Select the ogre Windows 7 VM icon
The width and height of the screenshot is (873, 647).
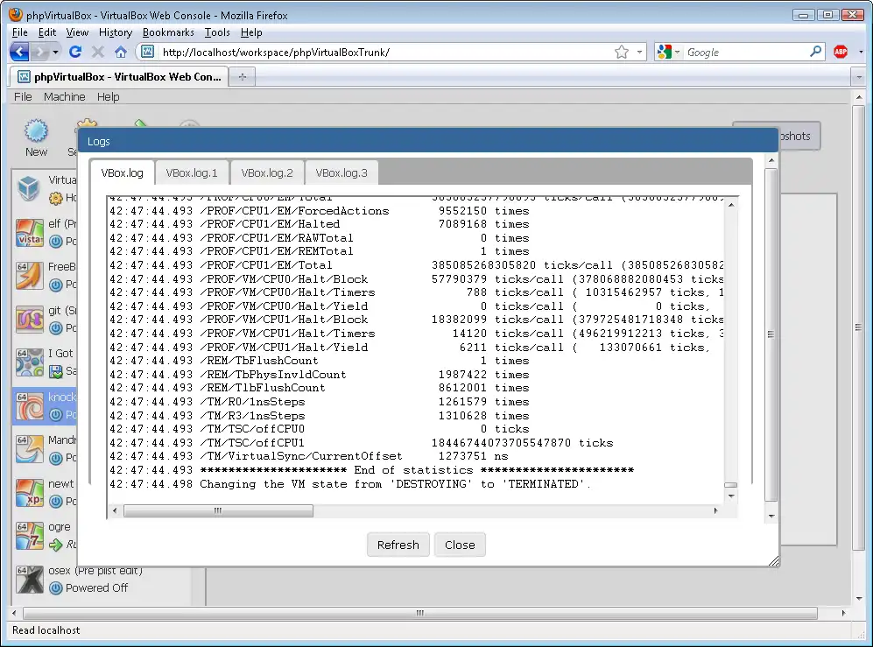(x=30, y=536)
